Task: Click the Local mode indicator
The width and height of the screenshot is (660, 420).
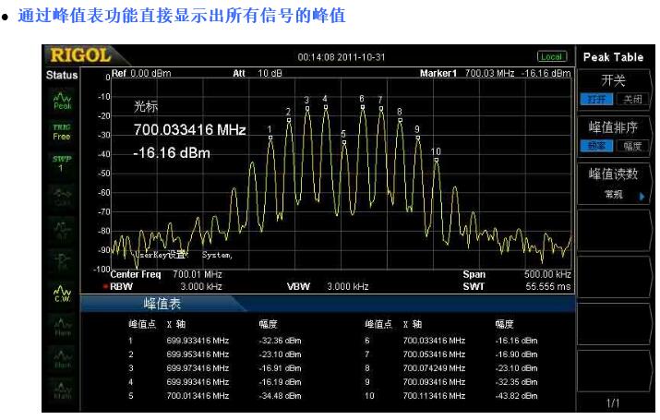Action: [552, 57]
